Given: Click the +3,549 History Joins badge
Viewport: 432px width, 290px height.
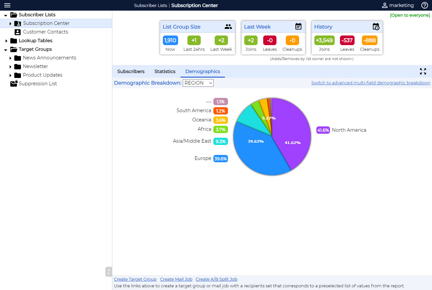Looking at the screenshot, I should pyautogui.click(x=324, y=40).
